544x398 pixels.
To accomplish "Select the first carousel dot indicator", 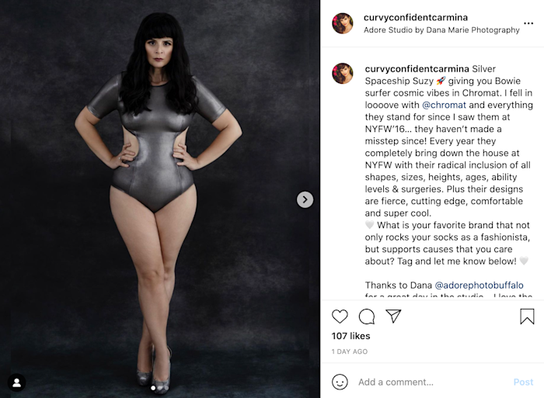I will [153, 388].
